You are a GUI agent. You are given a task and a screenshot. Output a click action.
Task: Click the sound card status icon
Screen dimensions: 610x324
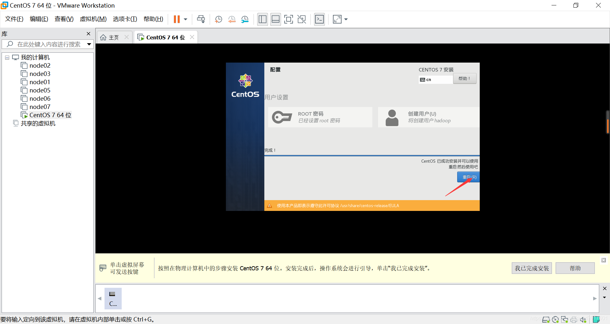tap(583, 320)
